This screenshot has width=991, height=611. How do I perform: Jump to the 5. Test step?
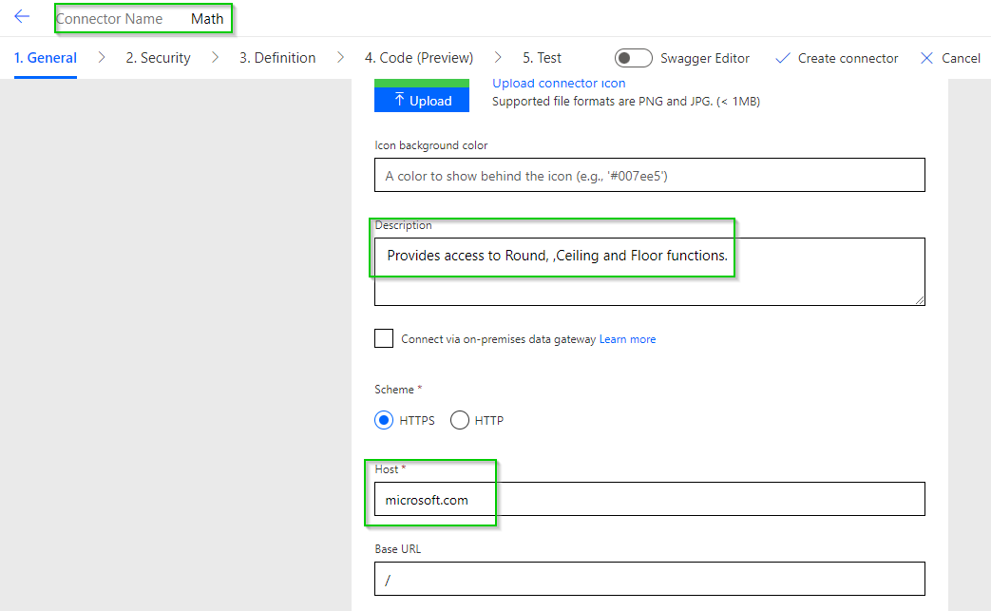[542, 58]
